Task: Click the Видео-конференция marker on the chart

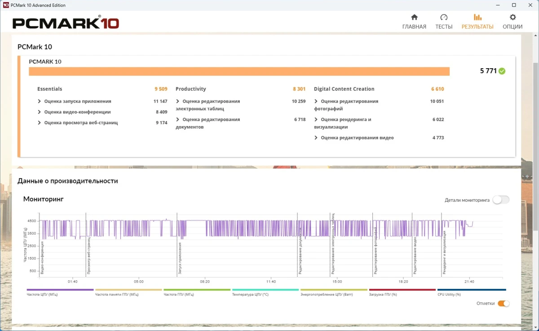Action: (42, 257)
